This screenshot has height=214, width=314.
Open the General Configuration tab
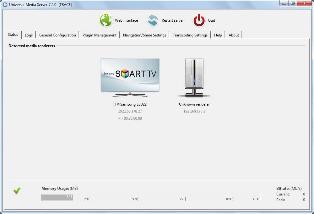click(x=57, y=35)
